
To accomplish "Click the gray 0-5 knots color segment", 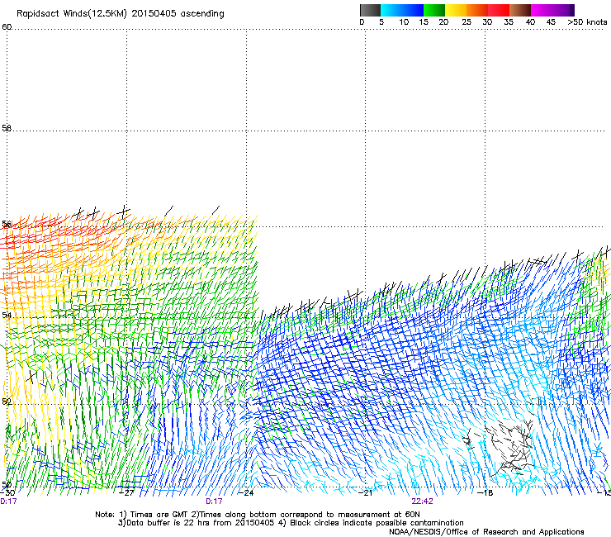I will [x=370, y=10].
